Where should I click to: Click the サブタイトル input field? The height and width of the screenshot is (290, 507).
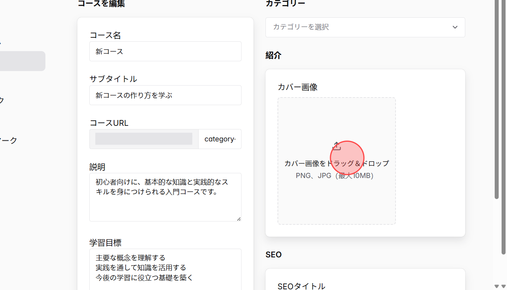click(165, 95)
